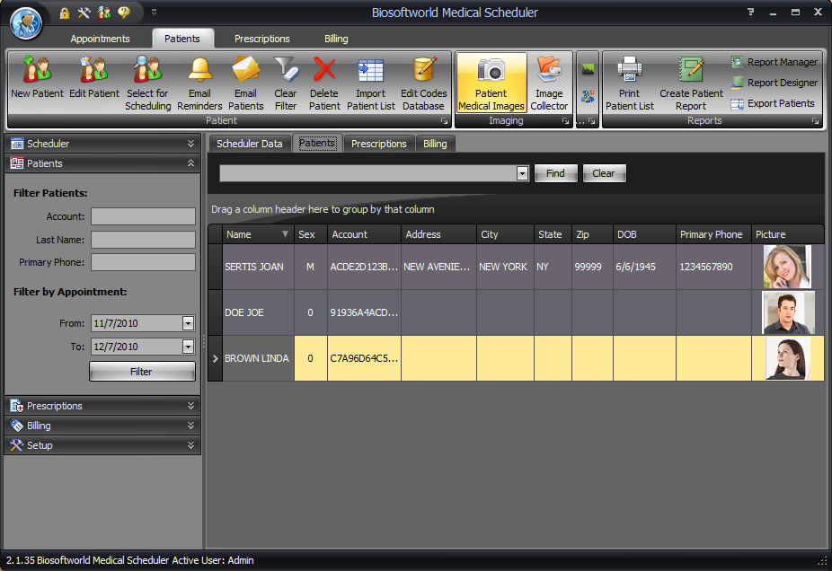The height and width of the screenshot is (571, 832).
Task: Click the DOB column header
Action: tap(644, 234)
